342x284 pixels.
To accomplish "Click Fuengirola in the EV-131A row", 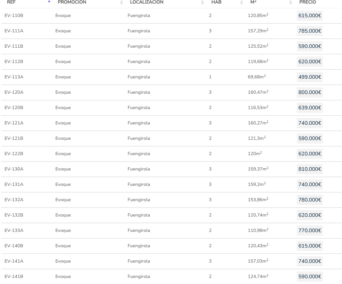I will 139,185.
